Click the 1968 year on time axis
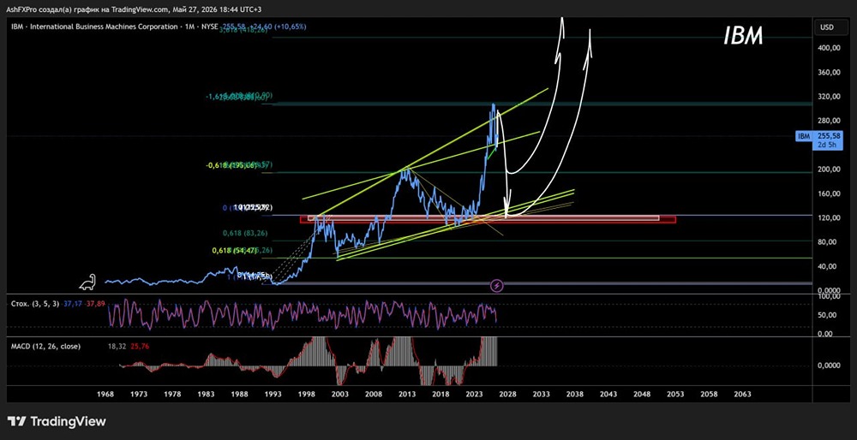 pyautogui.click(x=105, y=394)
